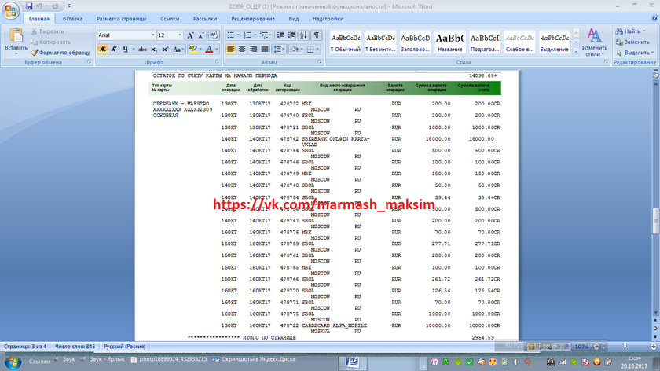Open Абзац dialog launcher
660x371 pixels.
[x=320, y=62]
